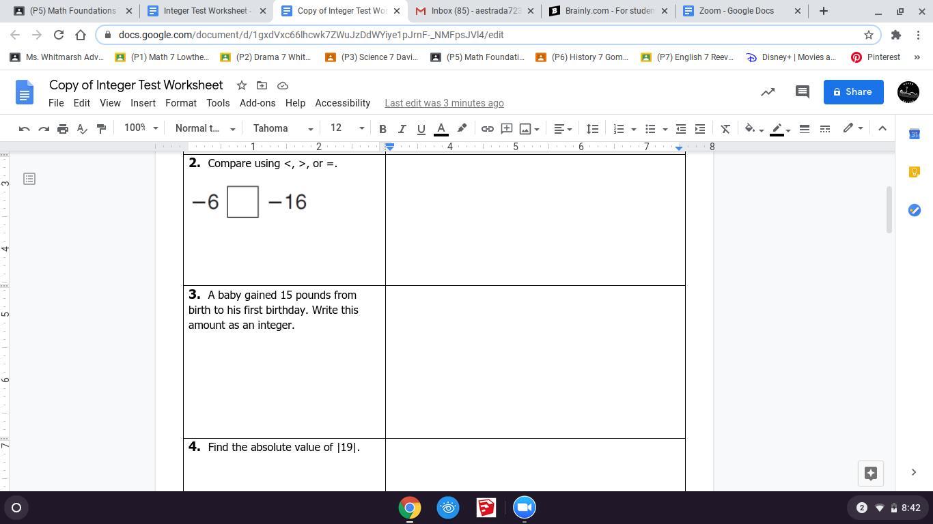Open the Google Keep side panel

click(x=915, y=172)
